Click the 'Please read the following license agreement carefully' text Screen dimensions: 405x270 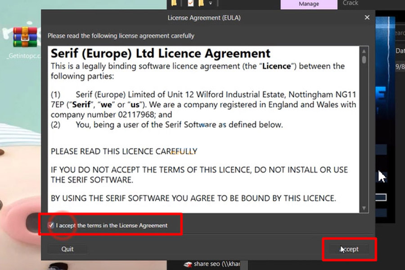[x=121, y=36]
